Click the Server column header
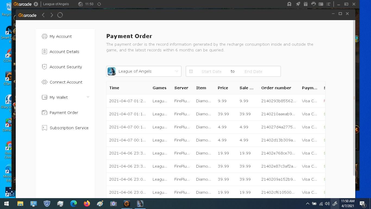The height and width of the screenshot is (209, 371). pos(181,88)
